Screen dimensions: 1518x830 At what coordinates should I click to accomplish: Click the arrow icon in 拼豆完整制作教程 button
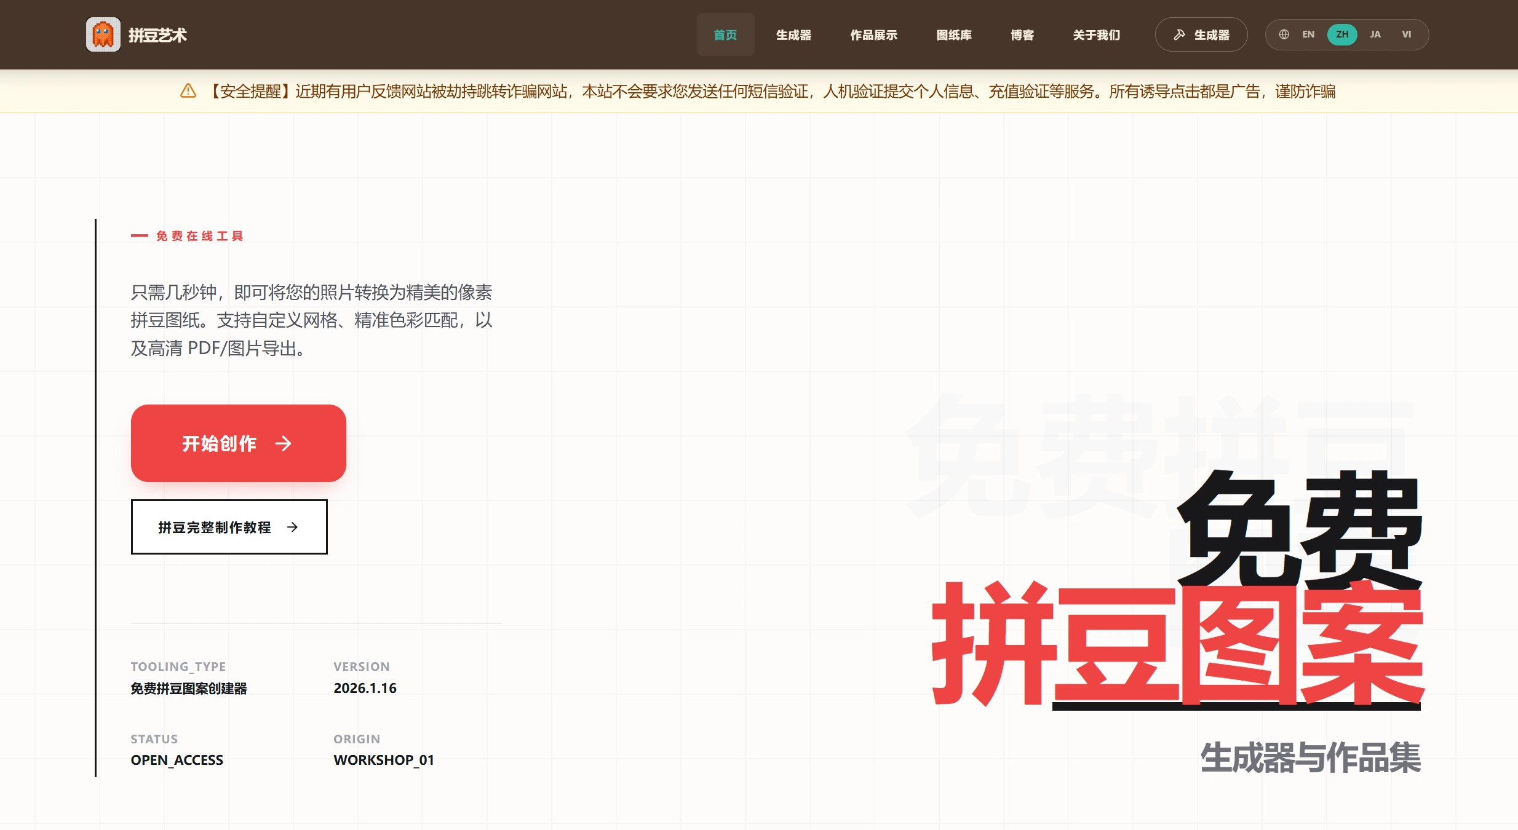[293, 527]
